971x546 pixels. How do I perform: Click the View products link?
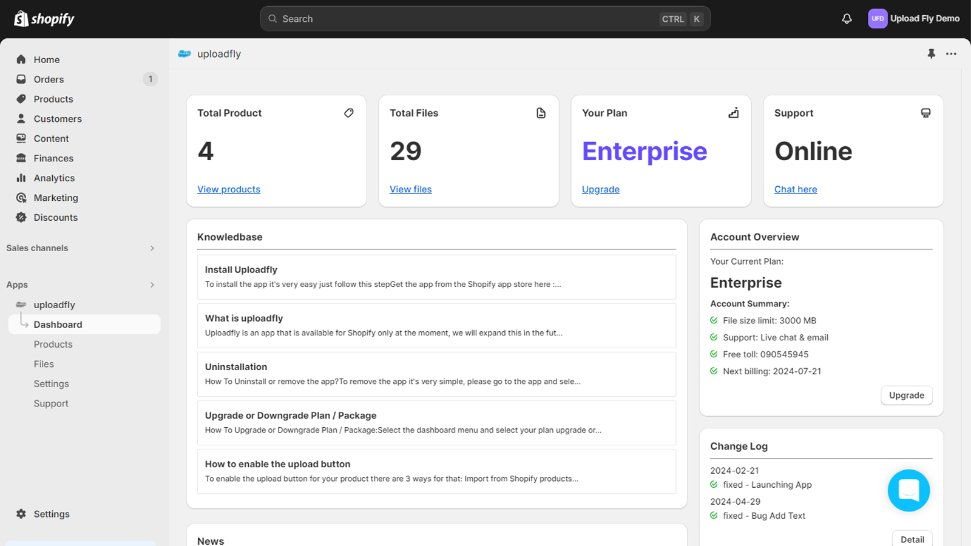pos(229,189)
